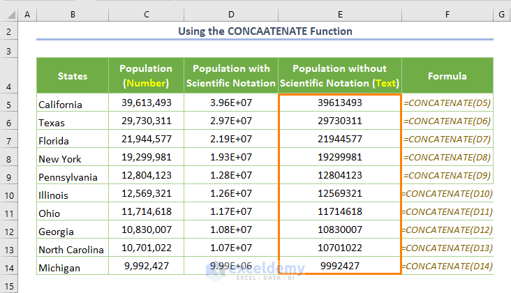Click the 'Formula' header cell
Viewport: 511px width, 293px height.
click(447, 76)
